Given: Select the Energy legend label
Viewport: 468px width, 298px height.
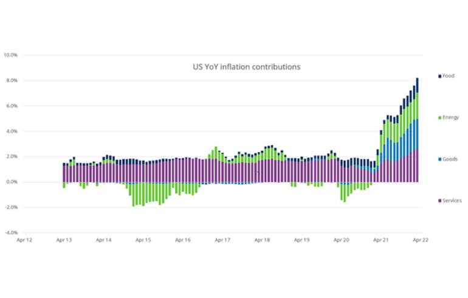Looking at the screenshot, I should click(451, 117).
